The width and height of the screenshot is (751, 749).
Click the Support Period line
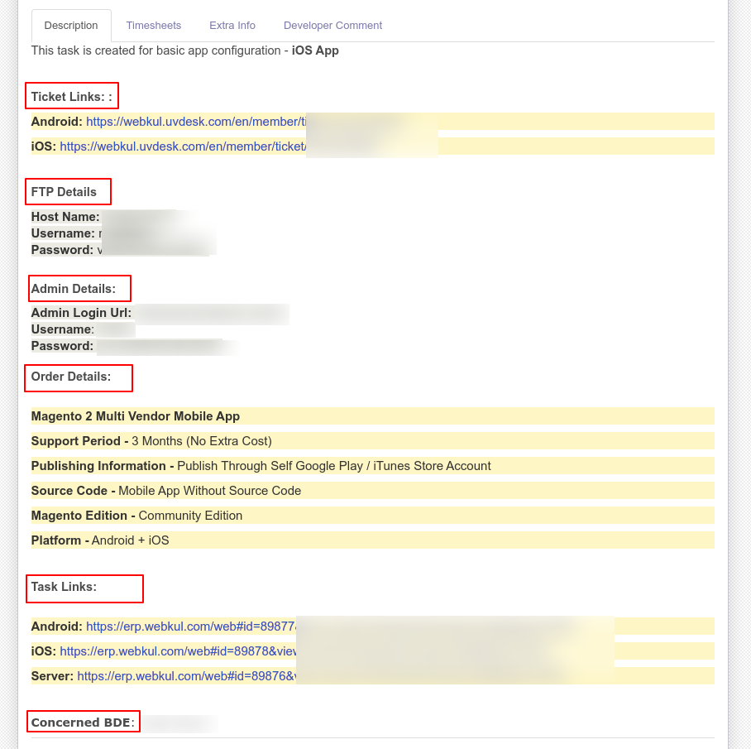pos(151,441)
